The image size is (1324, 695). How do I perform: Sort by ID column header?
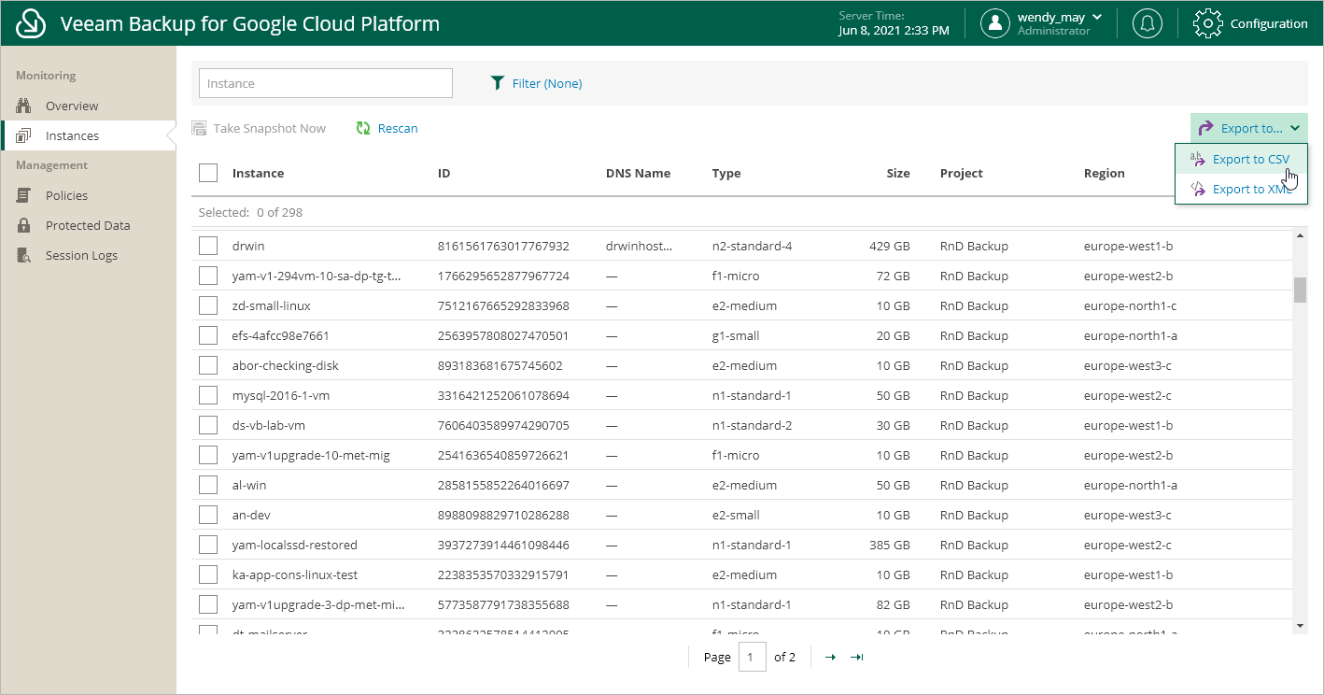click(x=444, y=173)
